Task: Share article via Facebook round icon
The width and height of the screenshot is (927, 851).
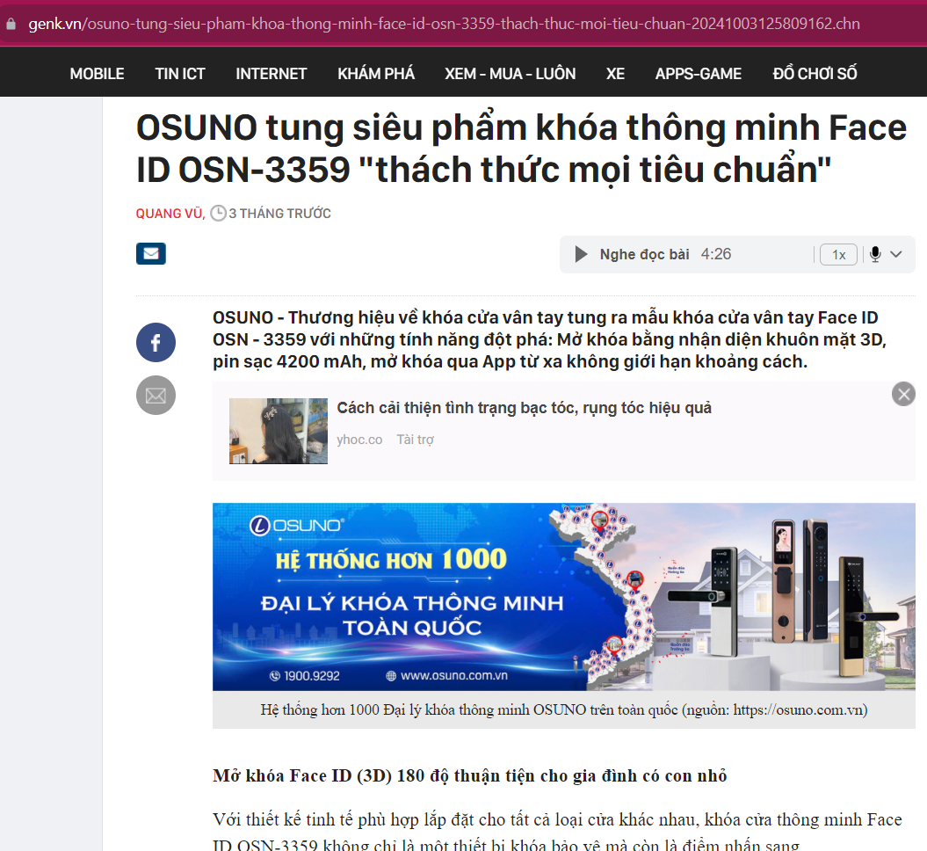Action: pyautogui.click(x=156, y=342)
